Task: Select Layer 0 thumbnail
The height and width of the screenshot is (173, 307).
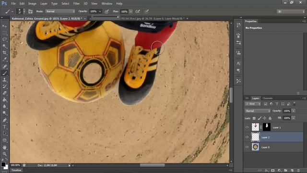Action: 255,147
